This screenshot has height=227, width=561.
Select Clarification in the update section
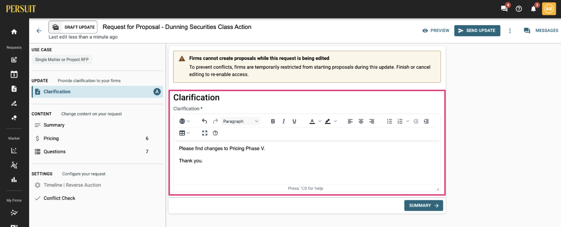(97, 92)
